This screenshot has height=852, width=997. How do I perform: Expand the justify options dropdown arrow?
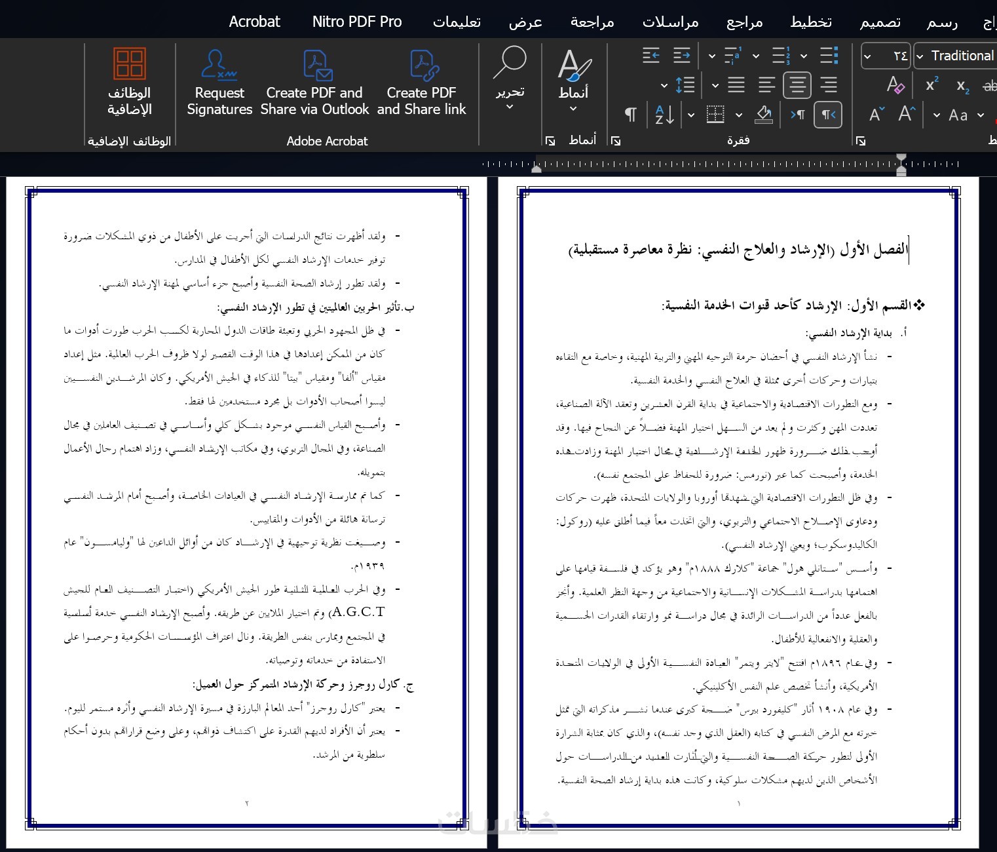(715, 86)
